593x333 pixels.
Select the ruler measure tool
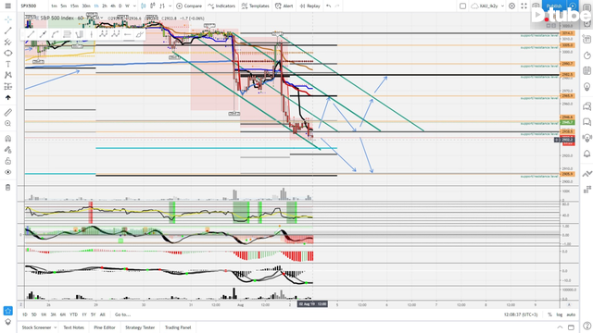click(x=8, y=112)
